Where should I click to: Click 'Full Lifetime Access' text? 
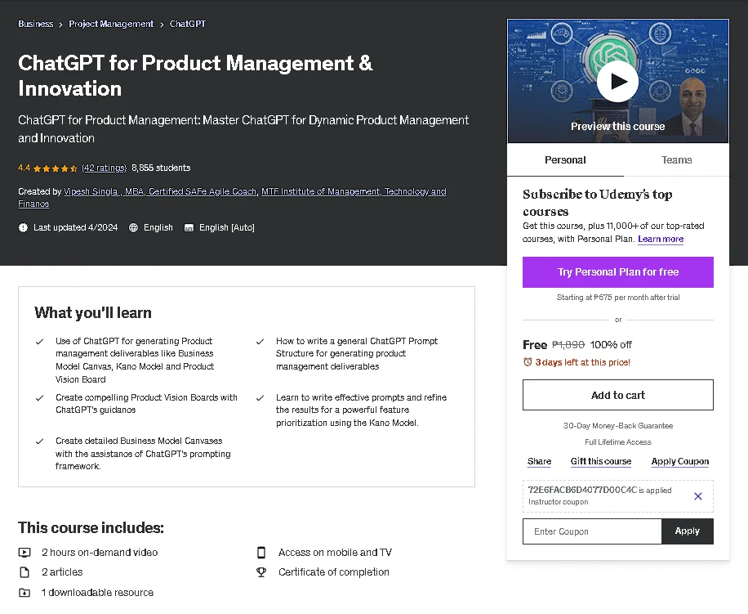click(x=618, y=442)
